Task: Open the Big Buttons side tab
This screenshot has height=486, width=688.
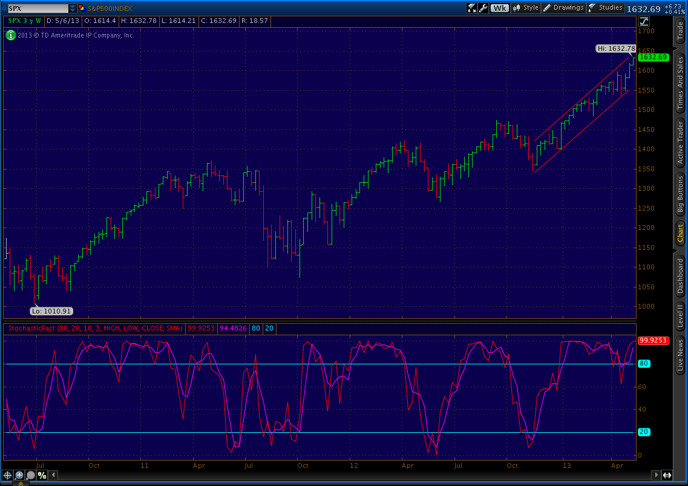Action: point(680,194)
